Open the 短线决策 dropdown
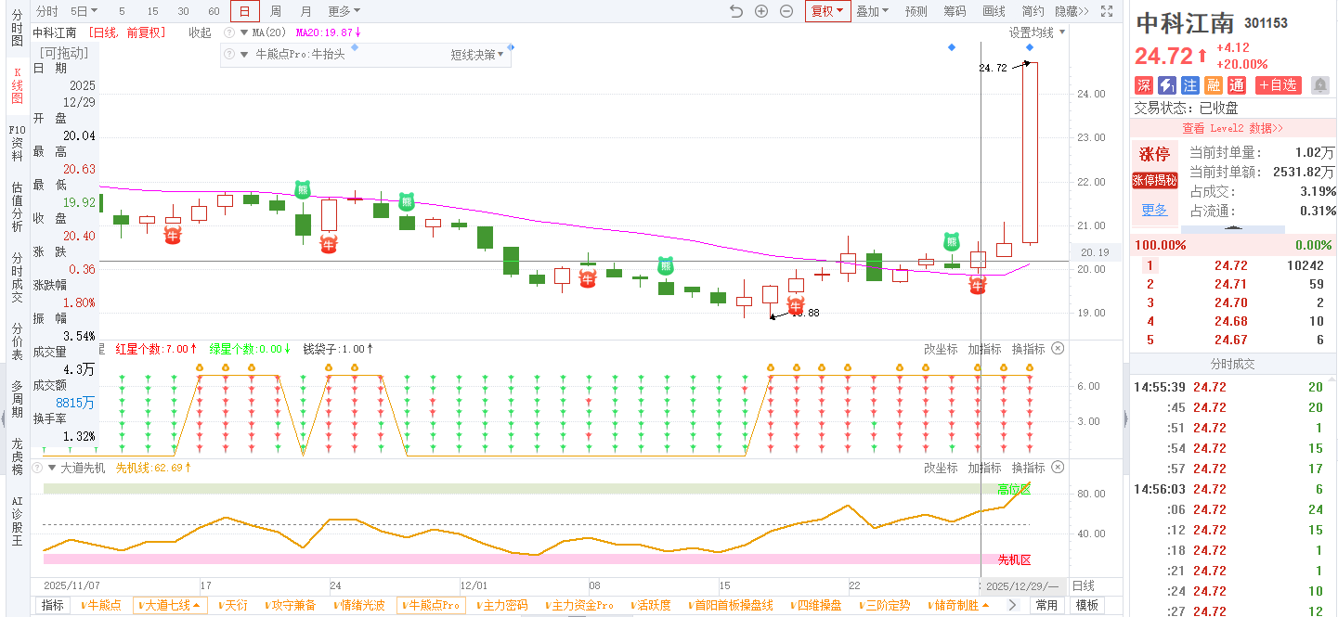Image resolution: width=1338 pixels, height=617 pixels. point(477,55)
